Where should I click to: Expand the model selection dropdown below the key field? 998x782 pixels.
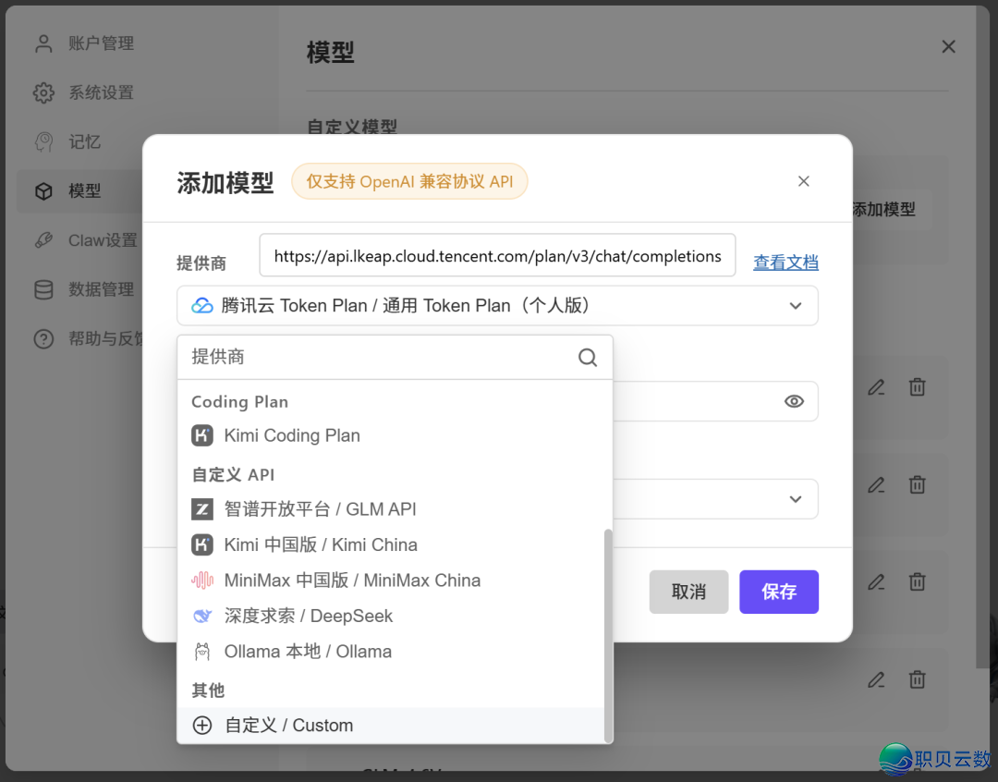[795, 499]
